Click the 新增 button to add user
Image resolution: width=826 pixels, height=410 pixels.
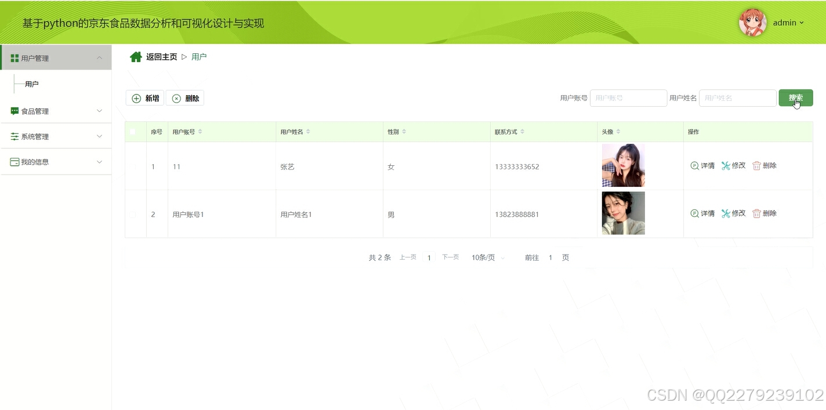pos(144,98)
